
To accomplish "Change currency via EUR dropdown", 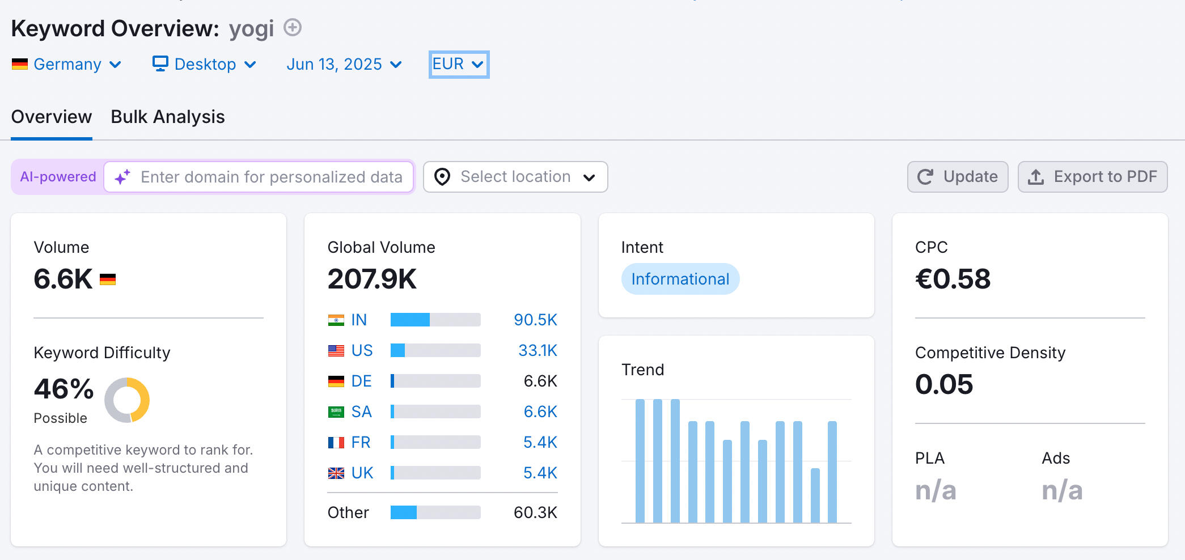I will tap(459, 65).
